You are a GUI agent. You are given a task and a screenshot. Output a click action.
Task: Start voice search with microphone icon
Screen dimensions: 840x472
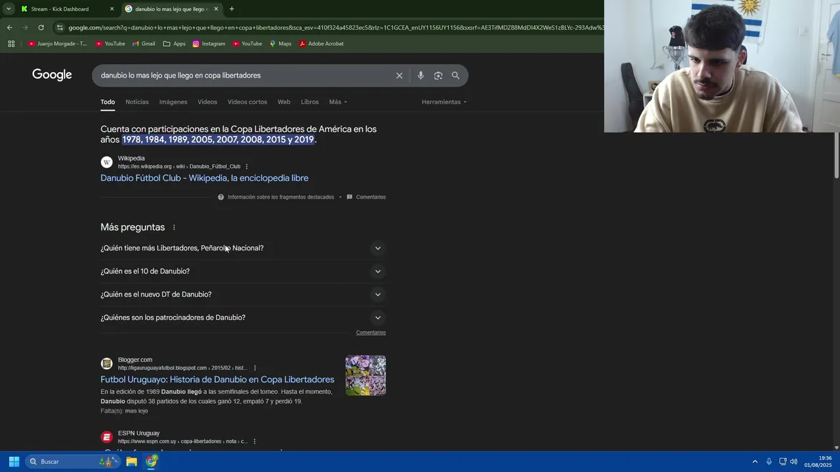click(421, 75)
